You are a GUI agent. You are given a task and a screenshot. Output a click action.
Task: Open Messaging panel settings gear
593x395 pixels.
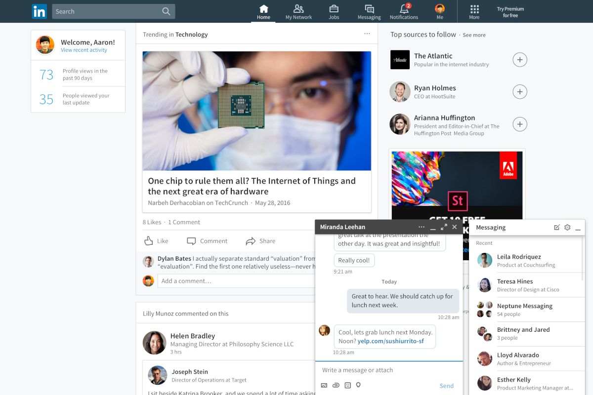(x=567, y=227)
